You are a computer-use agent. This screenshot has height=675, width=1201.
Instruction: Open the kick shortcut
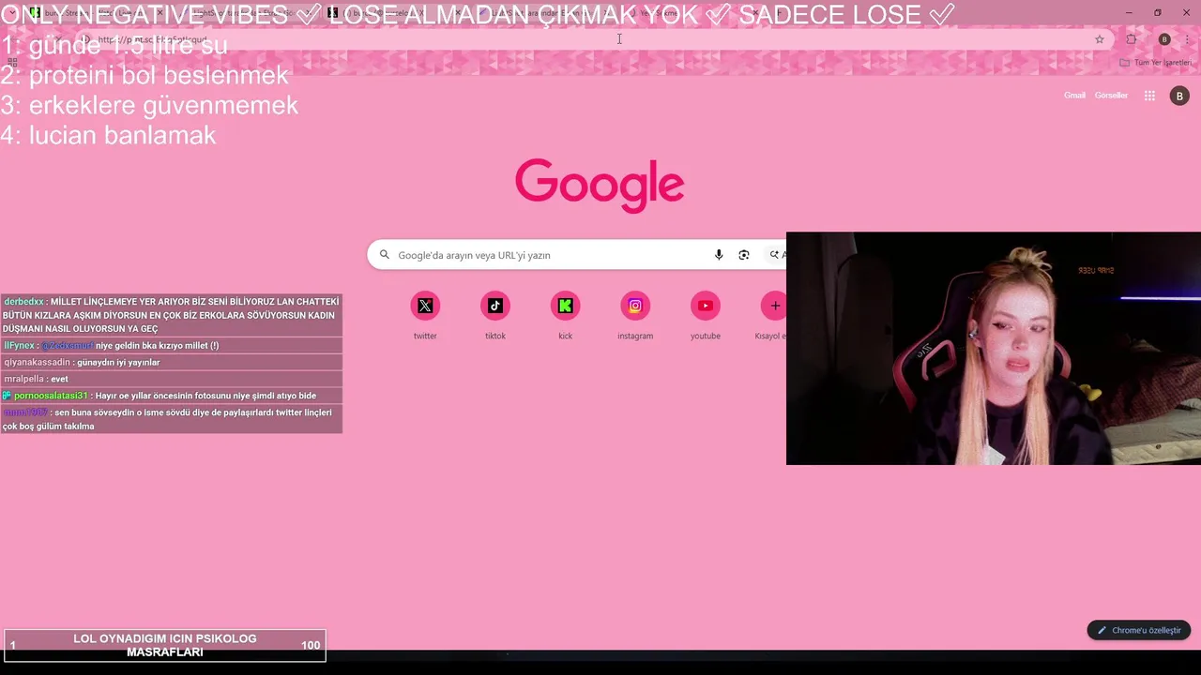(x=565, y=306)
